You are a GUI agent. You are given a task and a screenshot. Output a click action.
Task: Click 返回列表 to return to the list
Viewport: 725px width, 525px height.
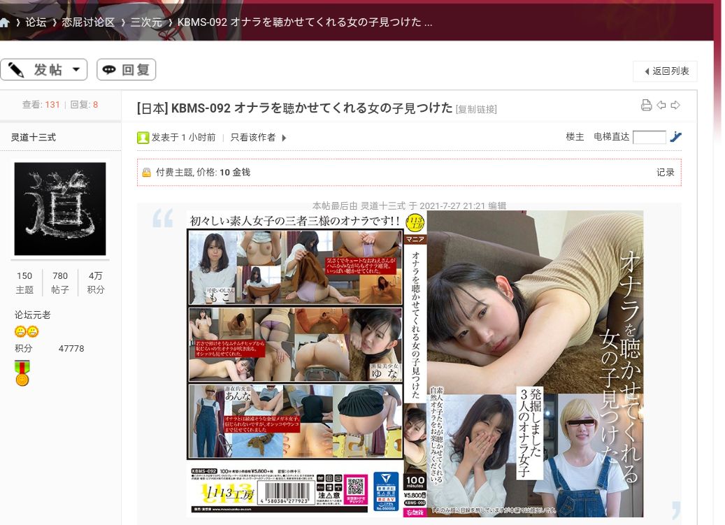(665, 71)
